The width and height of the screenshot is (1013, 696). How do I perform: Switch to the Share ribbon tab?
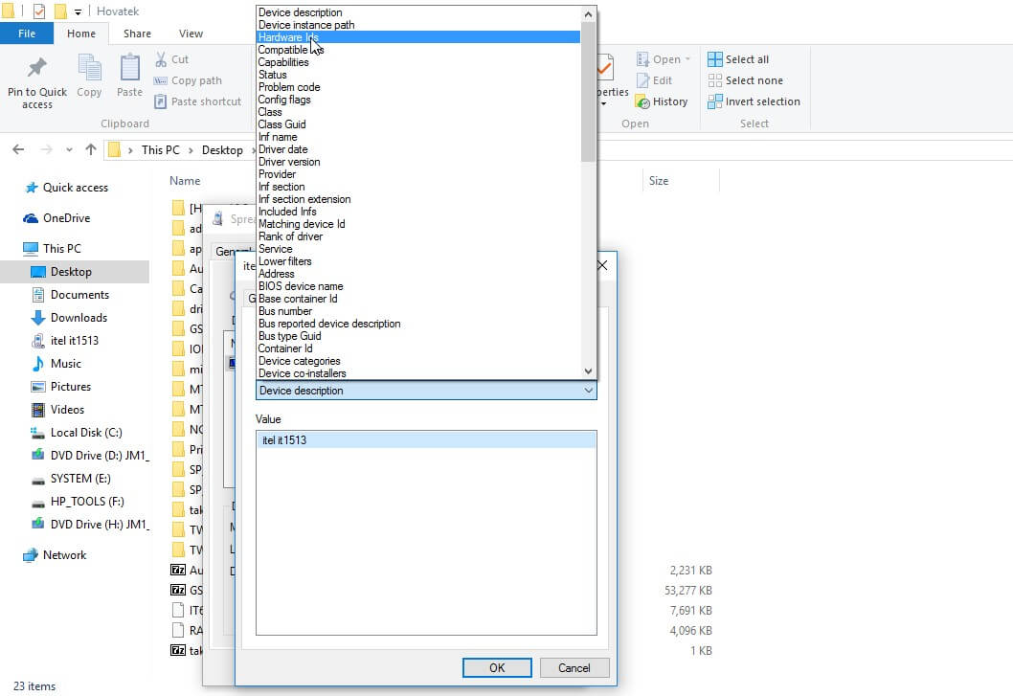(x=136, y=33)
